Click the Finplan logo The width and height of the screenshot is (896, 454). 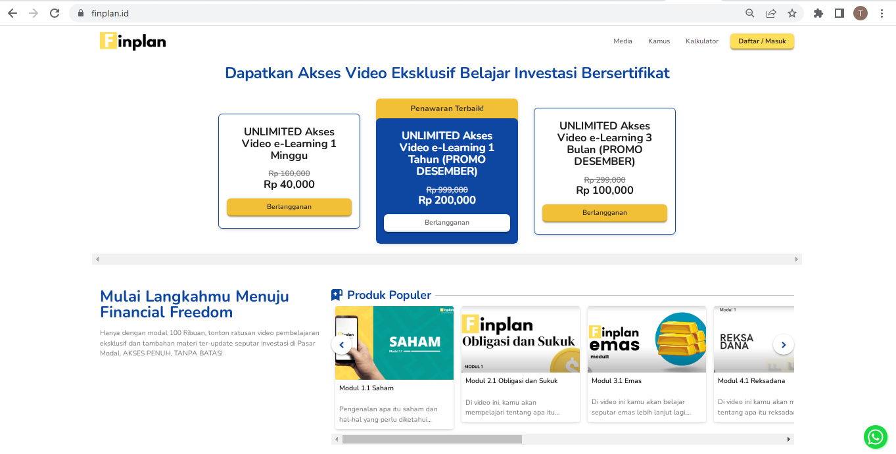[132, 40]
